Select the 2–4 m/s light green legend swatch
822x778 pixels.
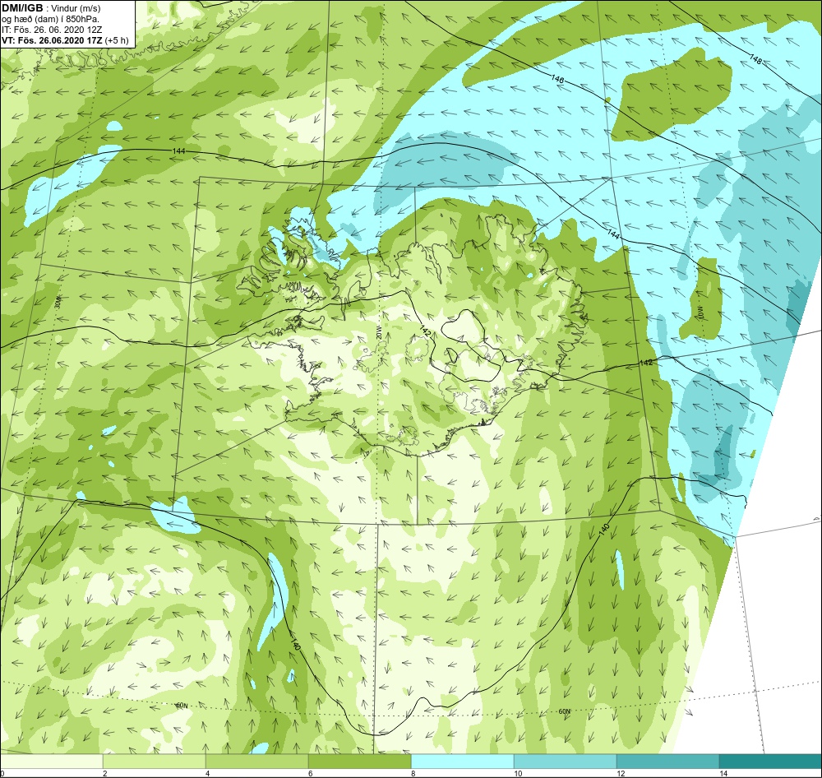(x=155, y=762)
